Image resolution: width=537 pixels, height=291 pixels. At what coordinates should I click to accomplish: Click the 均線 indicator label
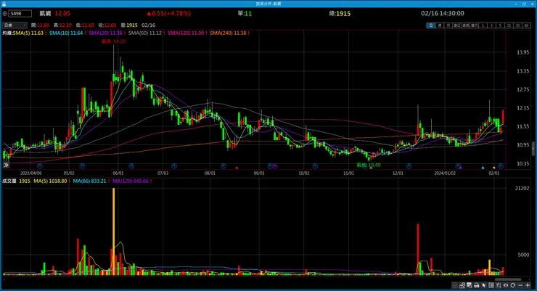pyautogui.click(x=7, y=33)
